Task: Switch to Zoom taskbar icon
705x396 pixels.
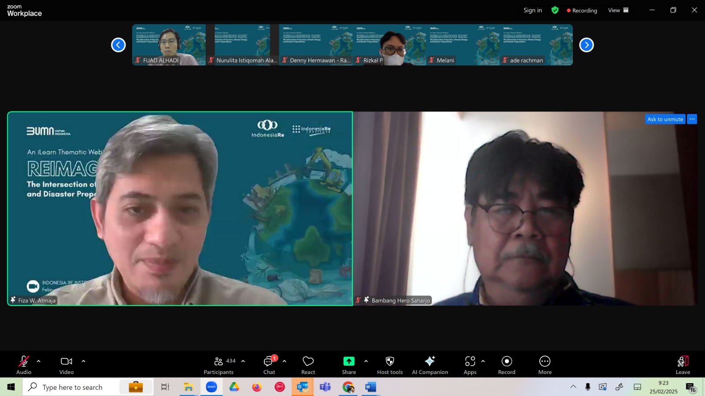Action: (x=211, y=387)
